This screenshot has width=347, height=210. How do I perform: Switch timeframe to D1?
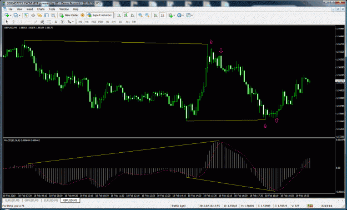click(x=121, y=22)
